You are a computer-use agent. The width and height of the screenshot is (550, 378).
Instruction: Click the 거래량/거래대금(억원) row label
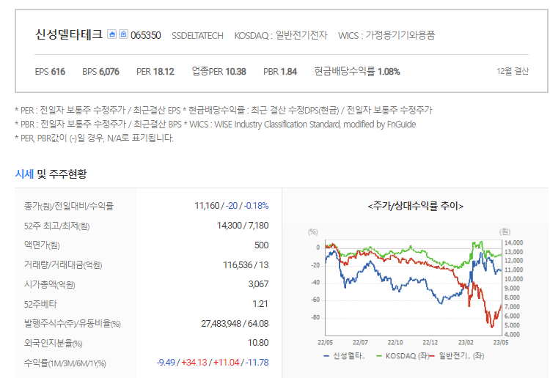[63, 264]
